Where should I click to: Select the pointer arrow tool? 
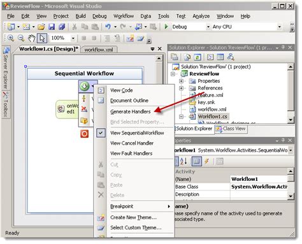(42, 38)
